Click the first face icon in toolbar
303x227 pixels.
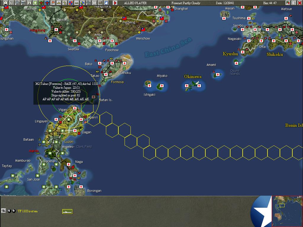click(x=17, y=3)
